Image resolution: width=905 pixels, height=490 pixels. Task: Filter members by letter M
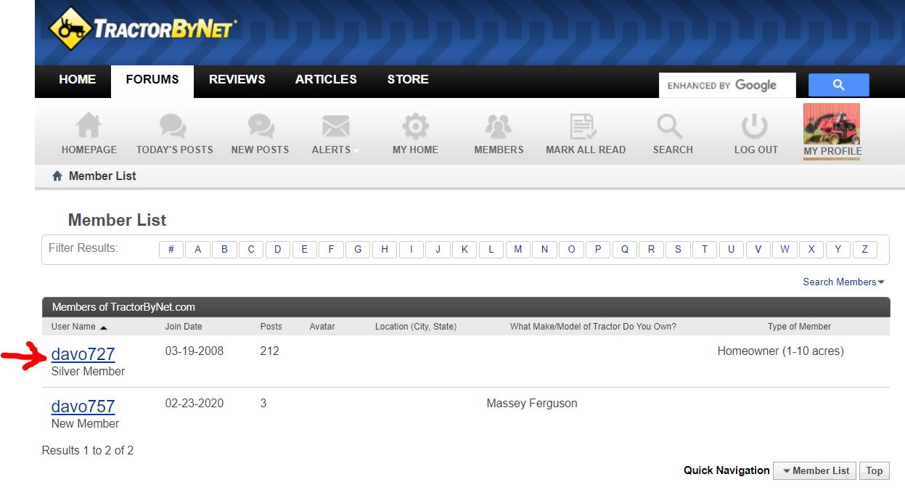click(x=518, y=250)
